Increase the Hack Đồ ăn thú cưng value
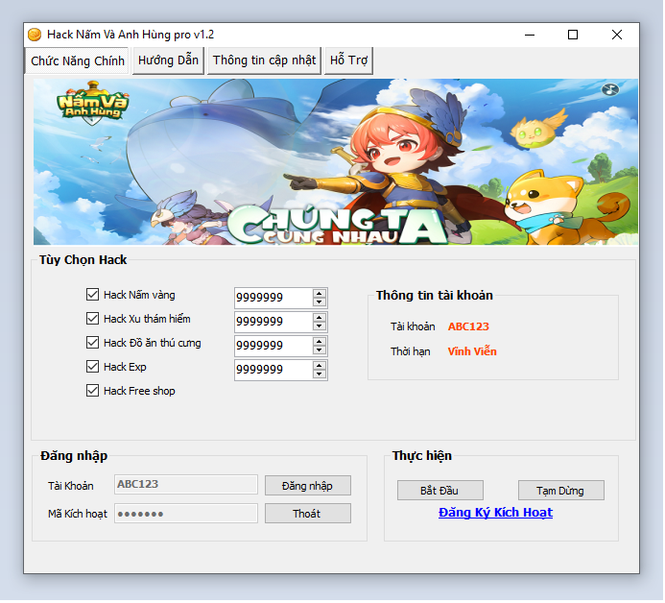The height and width of the screenshot is (603, 665). [320, 341]
